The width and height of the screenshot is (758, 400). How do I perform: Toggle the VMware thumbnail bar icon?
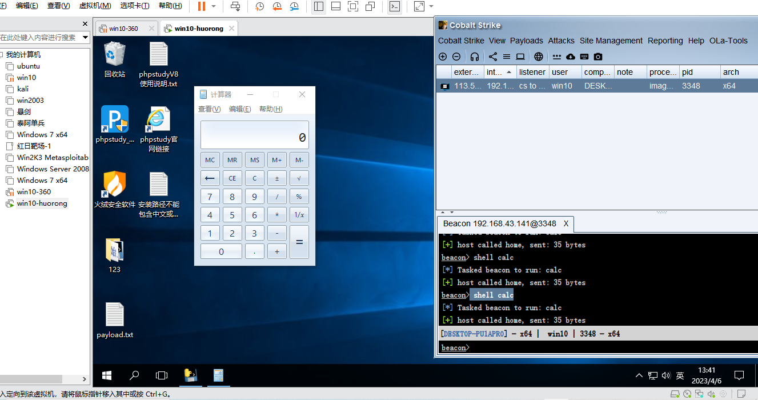pos(336,6)
